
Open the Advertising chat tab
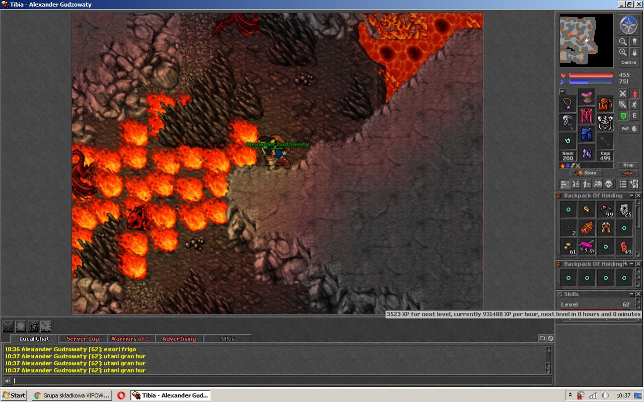pyautogui.click(x=179, y=339)
